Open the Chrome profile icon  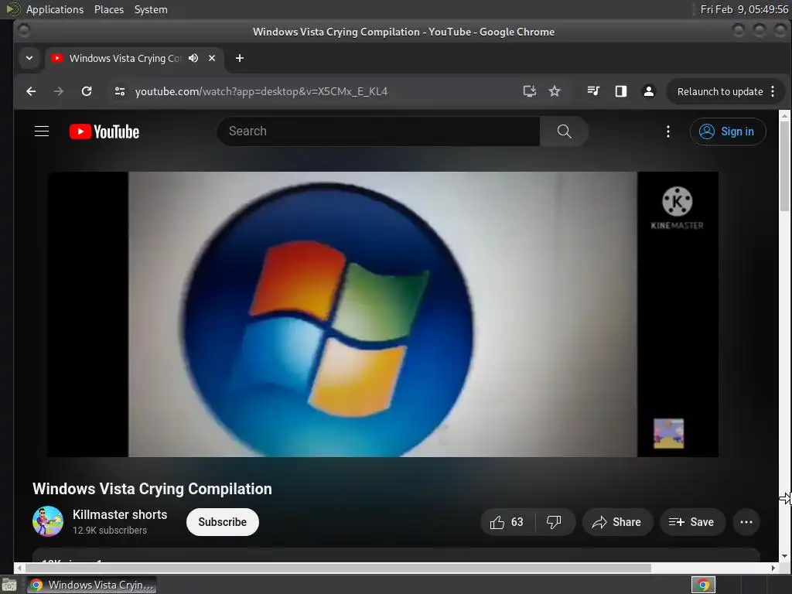pos(649,91)
